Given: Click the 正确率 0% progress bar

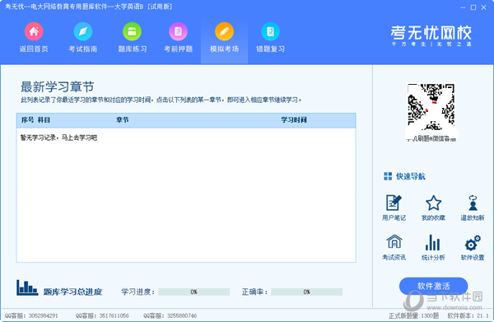Looking at the screenshot, I should 306,292.
